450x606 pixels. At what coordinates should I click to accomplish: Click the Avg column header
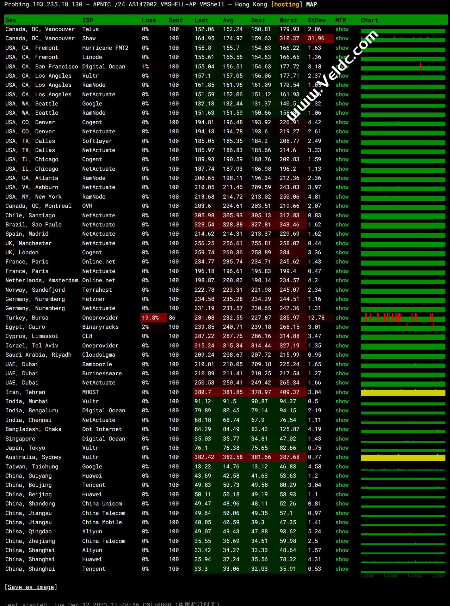228,20
